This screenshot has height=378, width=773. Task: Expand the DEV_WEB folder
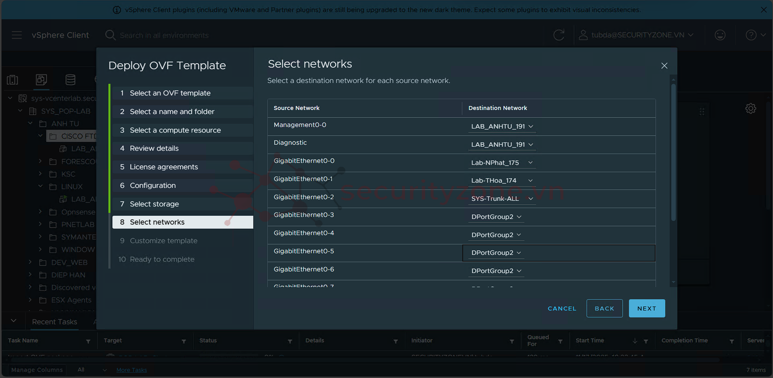30,262
